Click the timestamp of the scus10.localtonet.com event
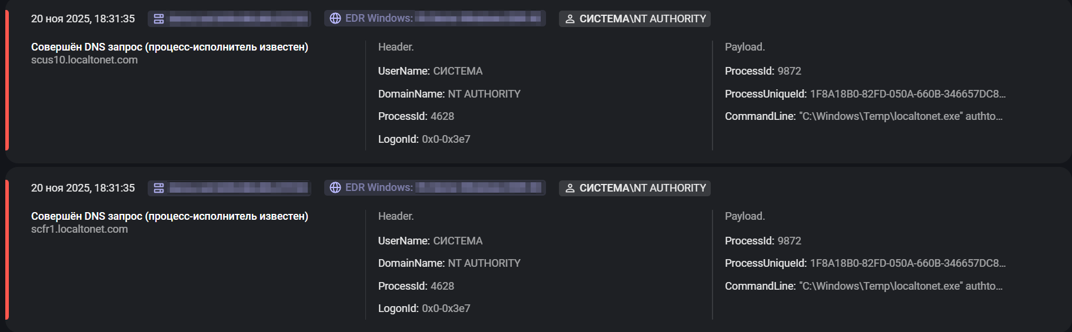Screen dimensions: 1072x332 point(83,19)
